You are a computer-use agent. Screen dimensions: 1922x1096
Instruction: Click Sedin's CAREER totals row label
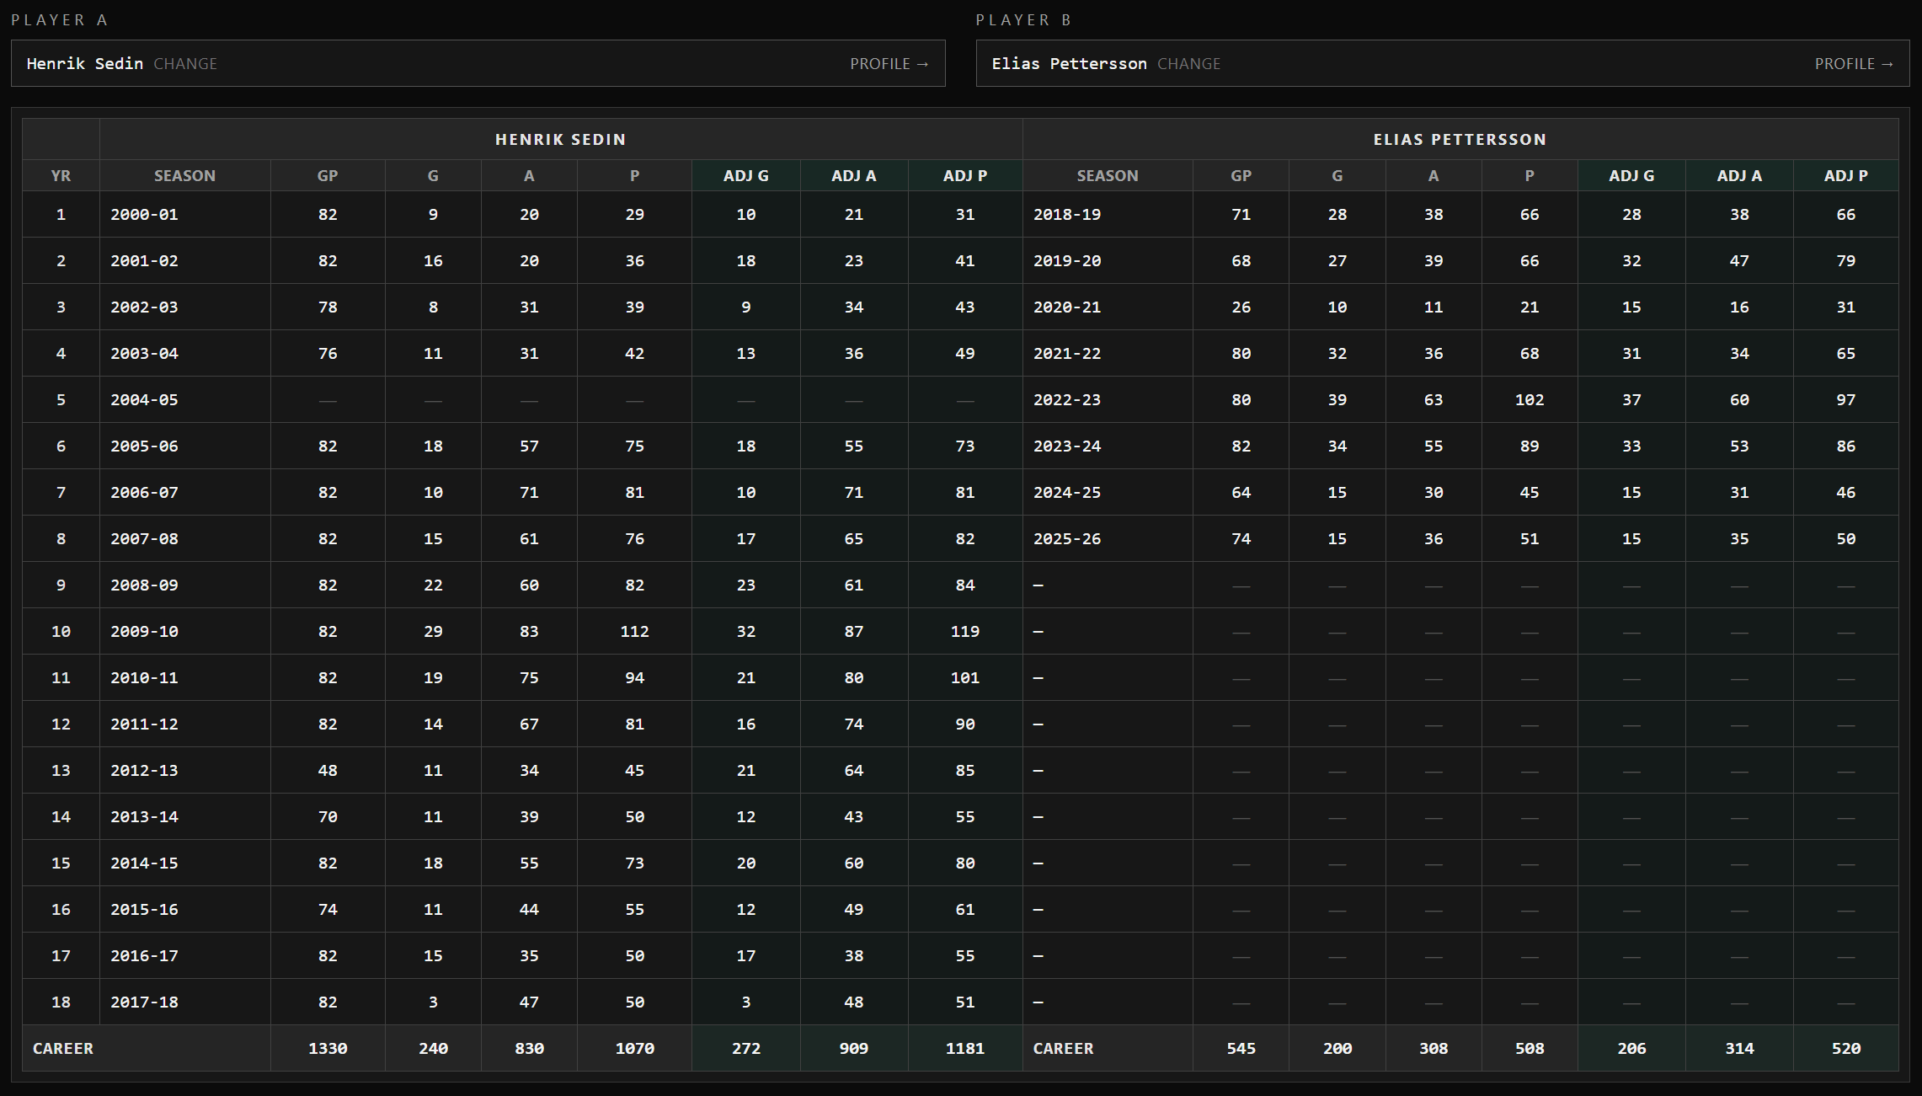(x=63, y=1049)
